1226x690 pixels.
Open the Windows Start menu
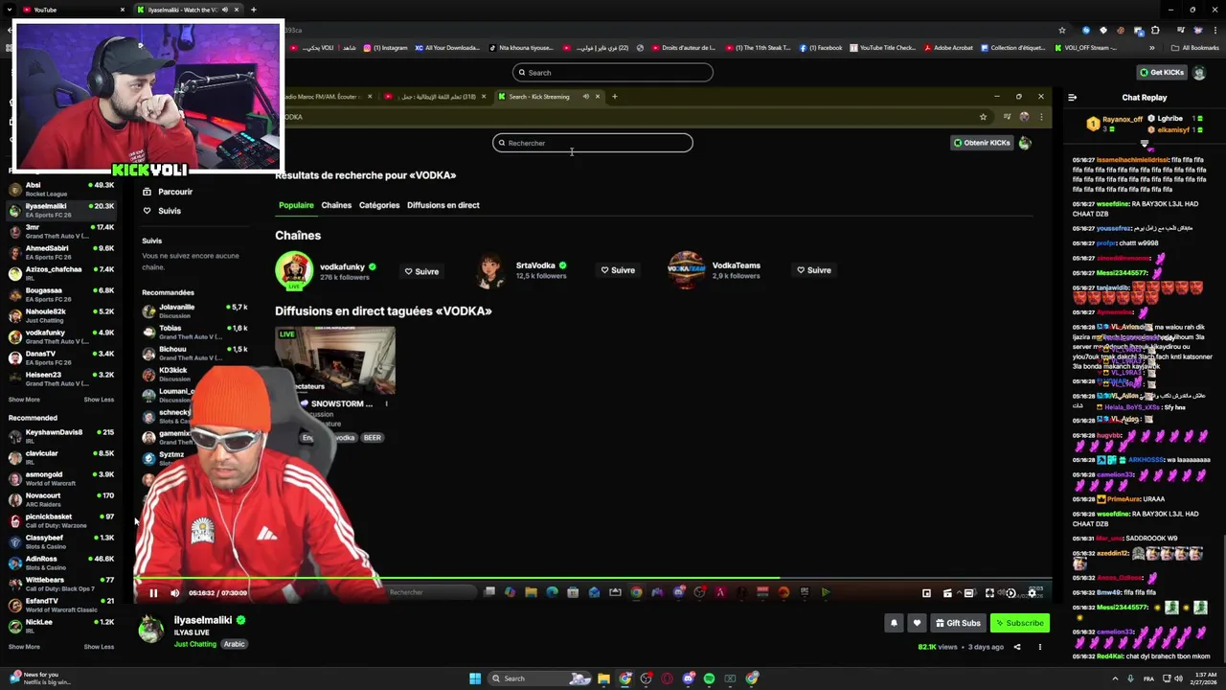pyautogui.click(x=475, y=678)
